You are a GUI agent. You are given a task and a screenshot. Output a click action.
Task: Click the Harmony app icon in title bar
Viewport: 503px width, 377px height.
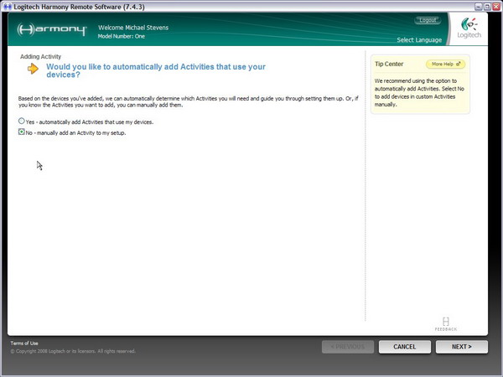tap(7, 7)
